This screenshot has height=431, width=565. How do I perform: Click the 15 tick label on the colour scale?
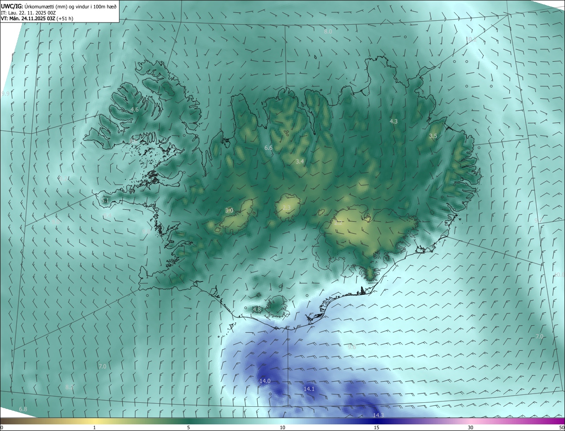(x=377, y=427)
